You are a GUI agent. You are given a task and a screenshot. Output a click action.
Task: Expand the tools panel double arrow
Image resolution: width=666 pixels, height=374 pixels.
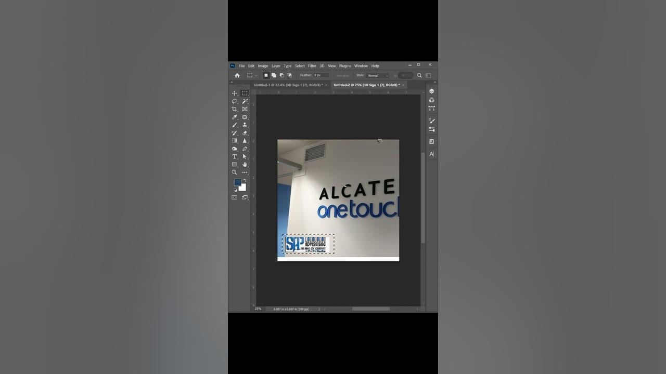(232, 82)
